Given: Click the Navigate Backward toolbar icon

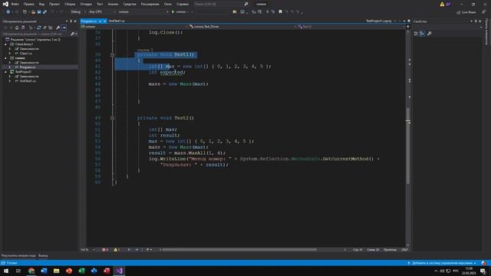Looking at the screenshot, I should 8,12.
